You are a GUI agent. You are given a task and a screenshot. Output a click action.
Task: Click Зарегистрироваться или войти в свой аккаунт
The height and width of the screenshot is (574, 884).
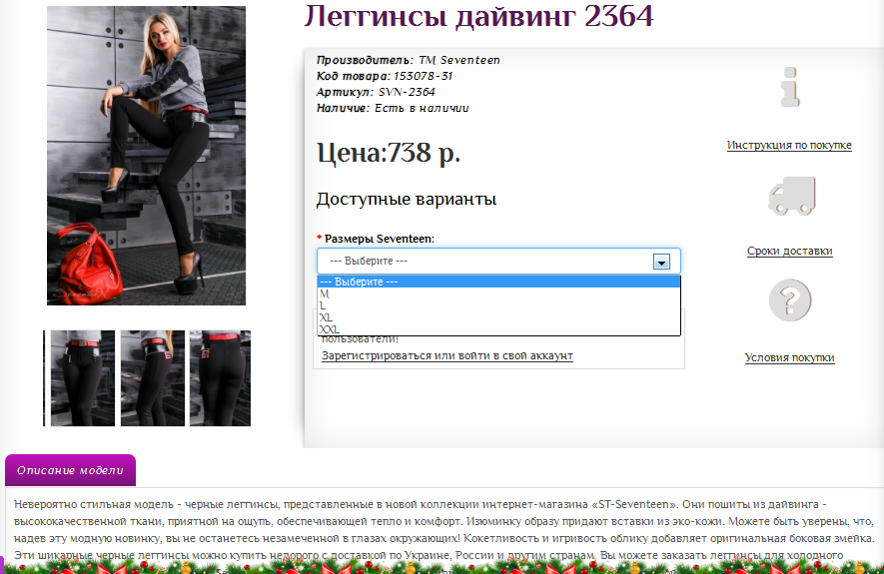point(447,355)
